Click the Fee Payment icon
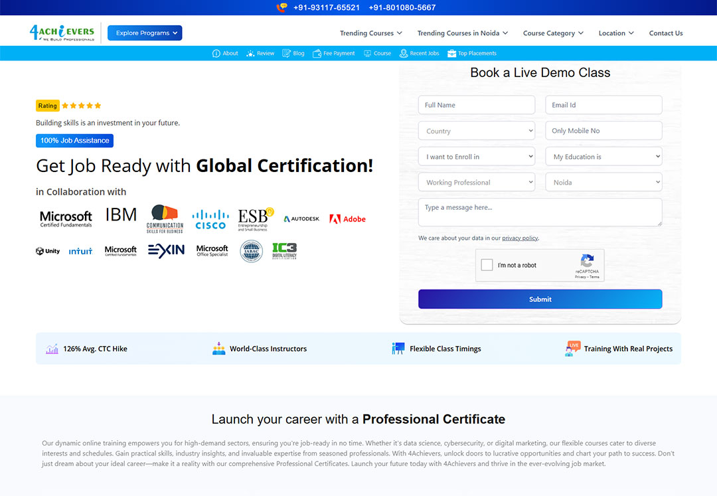 [317, 53]
